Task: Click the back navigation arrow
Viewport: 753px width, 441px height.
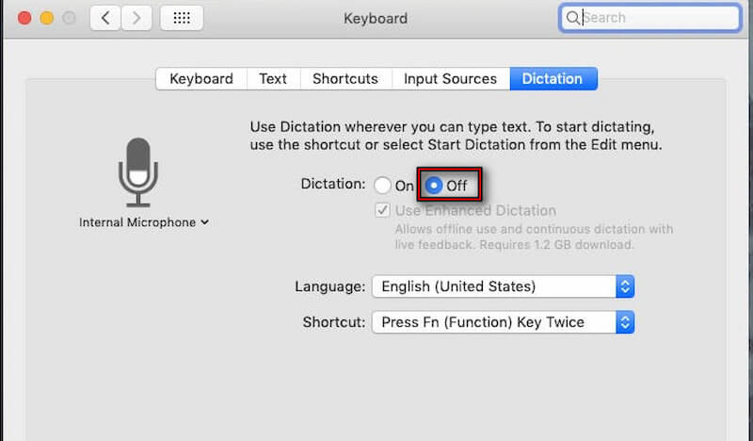Action: point(105,18)
